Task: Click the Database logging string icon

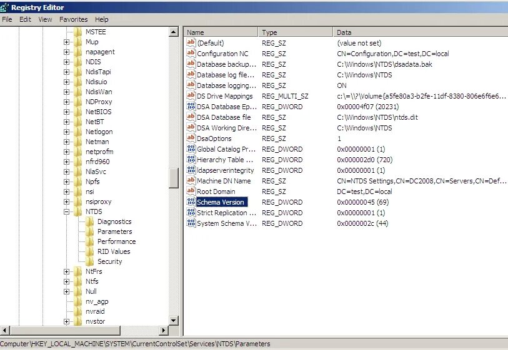Action: 191,85
